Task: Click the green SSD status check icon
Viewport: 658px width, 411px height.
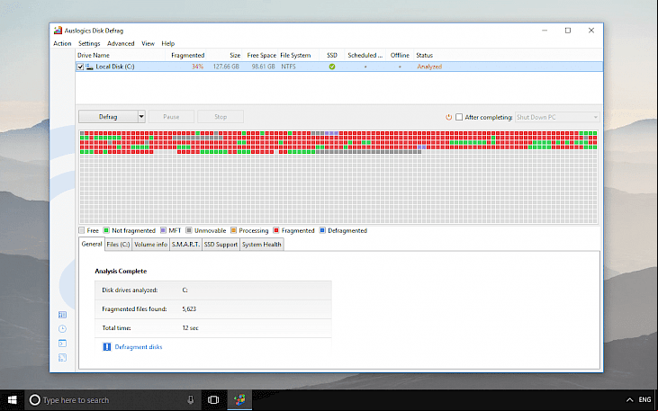Action: (332, 67)
